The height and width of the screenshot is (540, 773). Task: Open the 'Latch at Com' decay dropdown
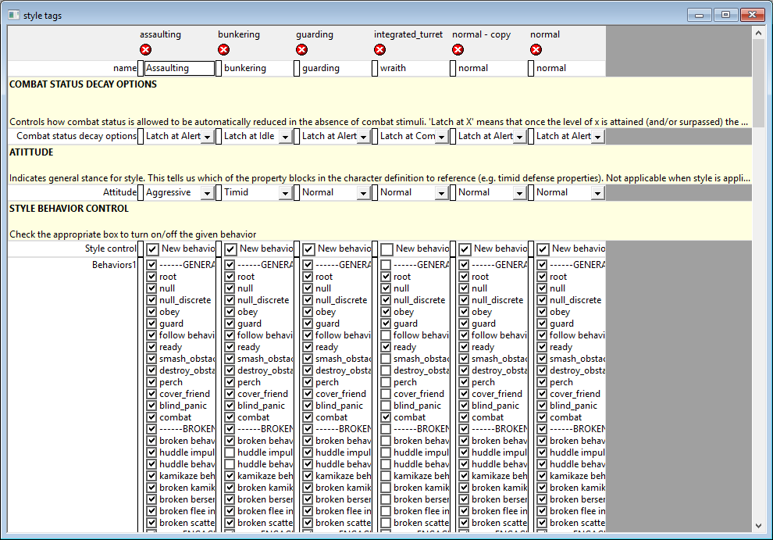pyautogui.click(x=442, y=137)
